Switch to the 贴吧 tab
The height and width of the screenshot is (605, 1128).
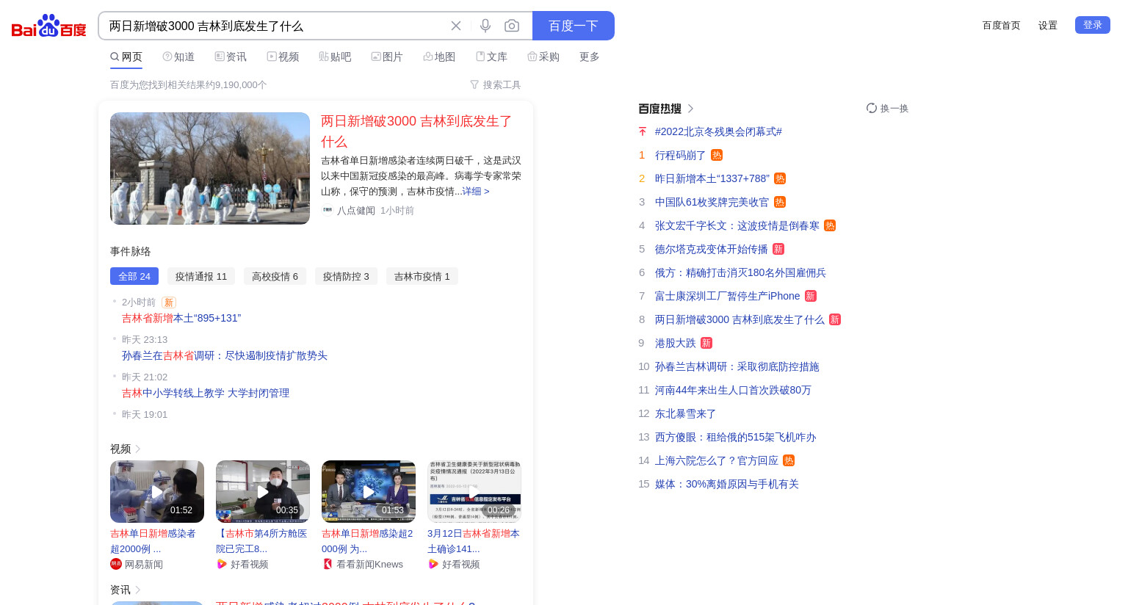click(x=335, y=57)
